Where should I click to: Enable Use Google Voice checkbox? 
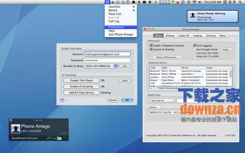pos(194,49)
